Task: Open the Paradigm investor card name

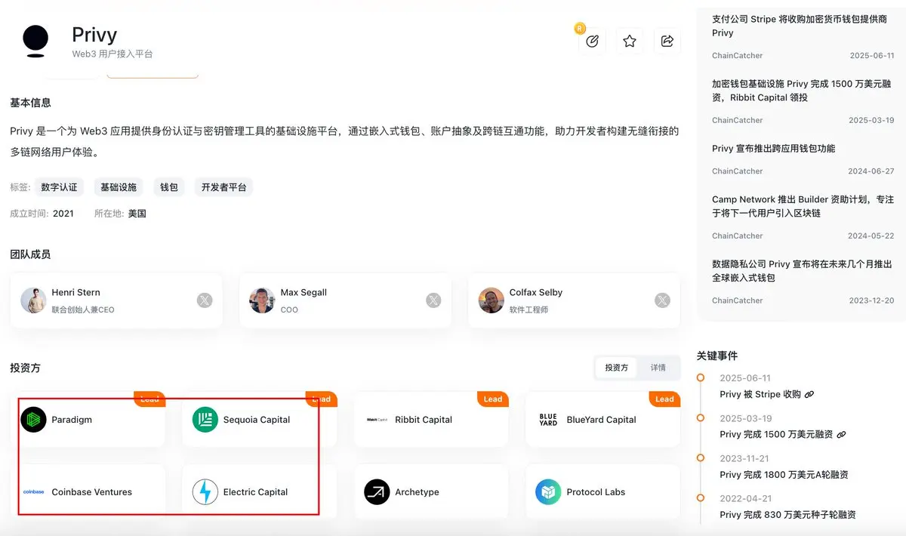Action: point(72,420)
